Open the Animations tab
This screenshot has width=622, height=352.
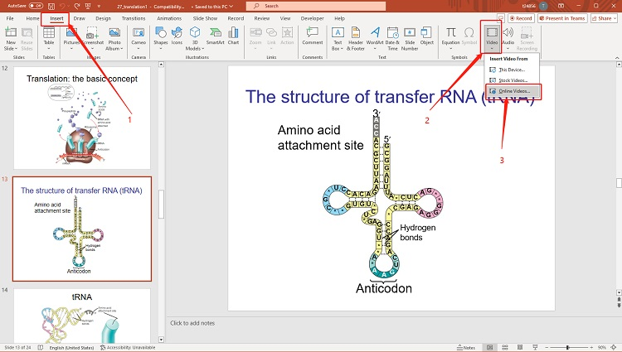tap(169, 18)
